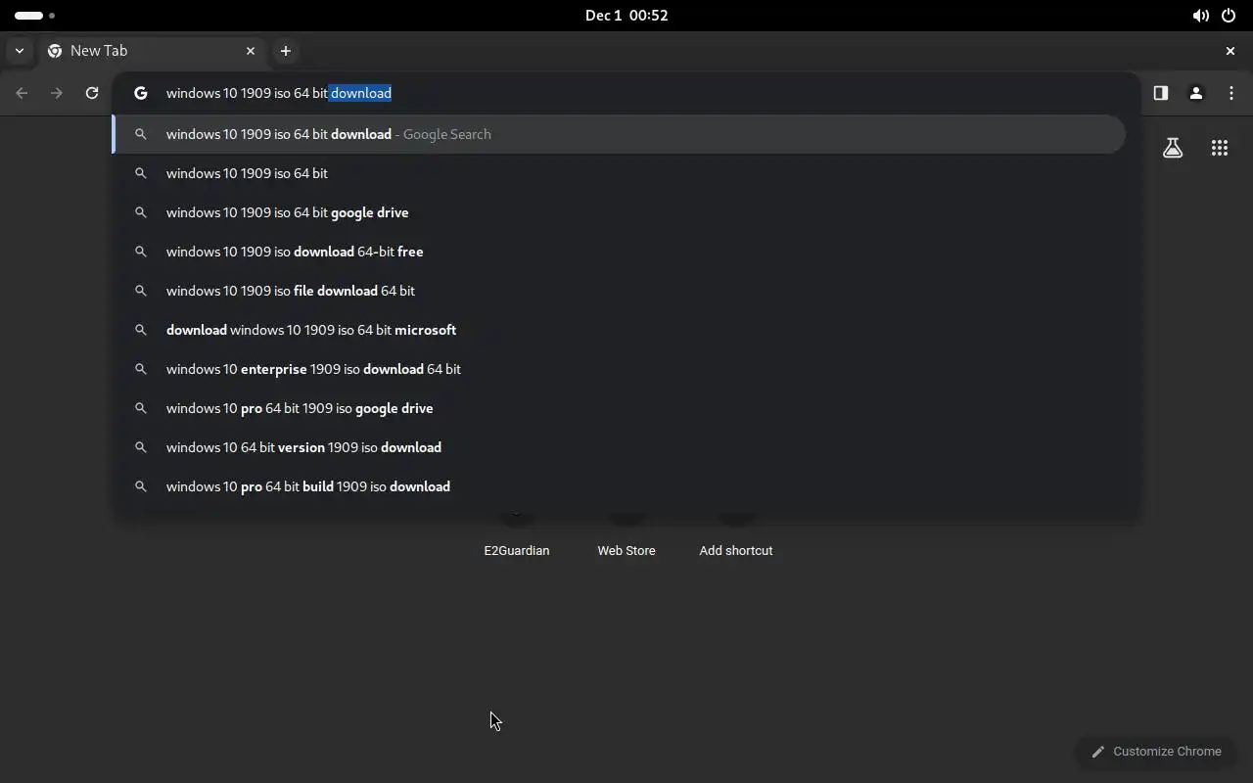Open the system power menu icon

(x=1229, y=16)
